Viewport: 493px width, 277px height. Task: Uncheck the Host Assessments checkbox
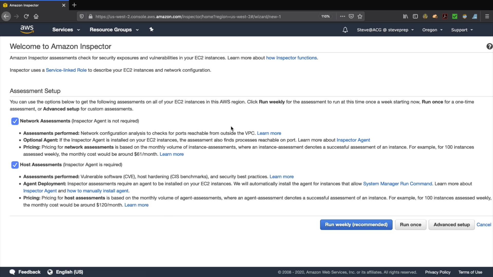click(15, 165)
